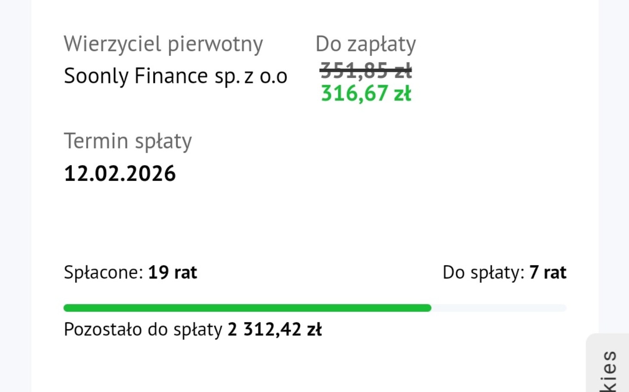Click the Termin spłaty header label
Screen dimensions: 629x392
[x=128, y=141]
